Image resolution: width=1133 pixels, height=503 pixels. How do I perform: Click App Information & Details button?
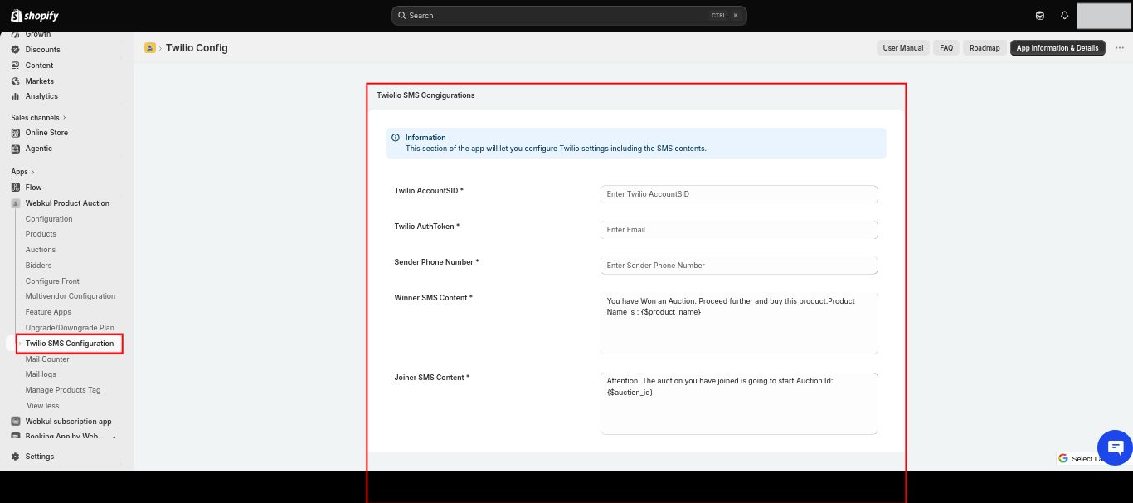tap(1058, 48)
